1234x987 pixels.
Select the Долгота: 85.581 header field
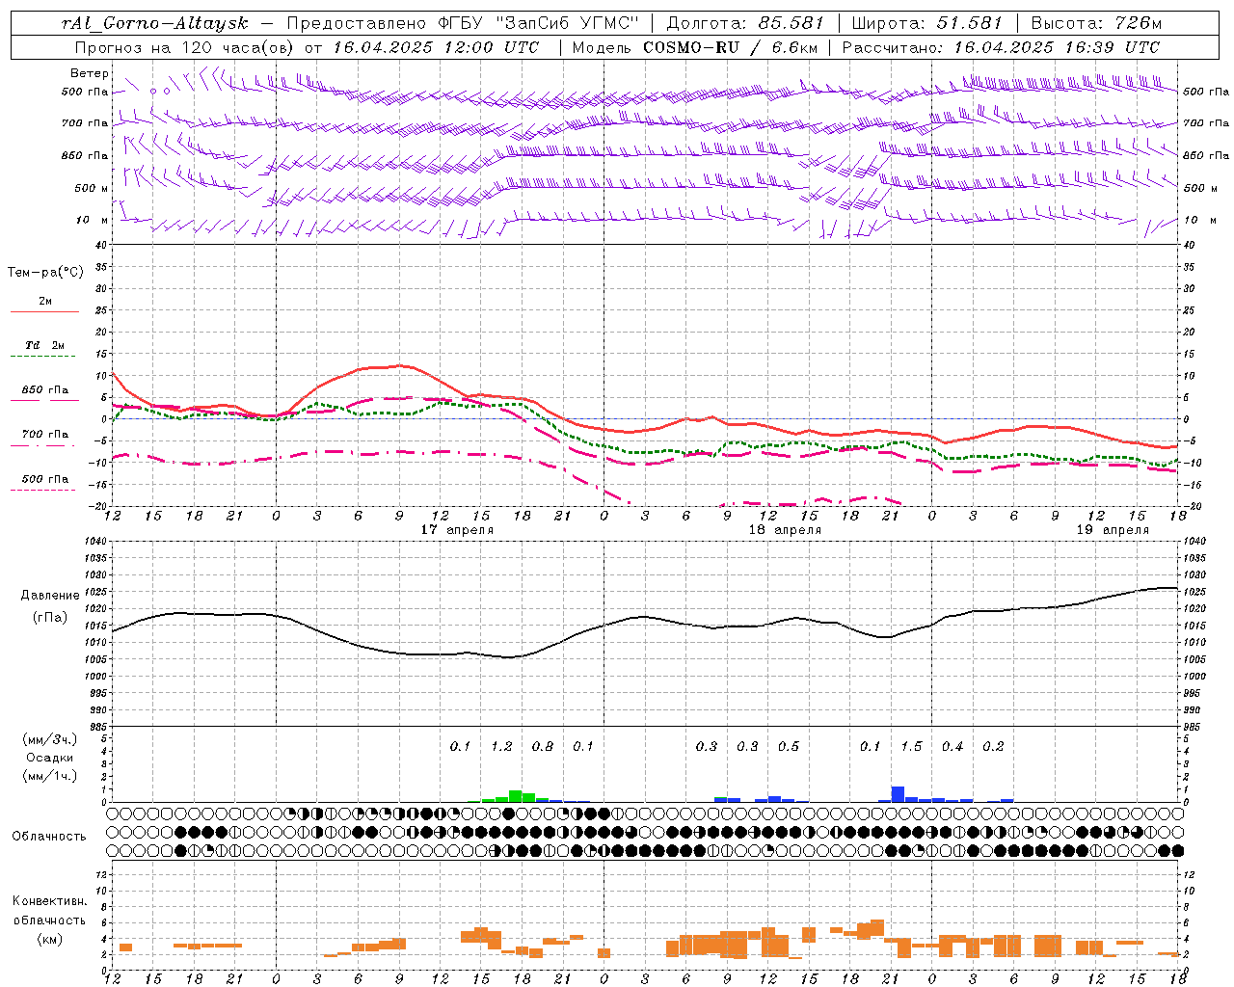point(745,23)
